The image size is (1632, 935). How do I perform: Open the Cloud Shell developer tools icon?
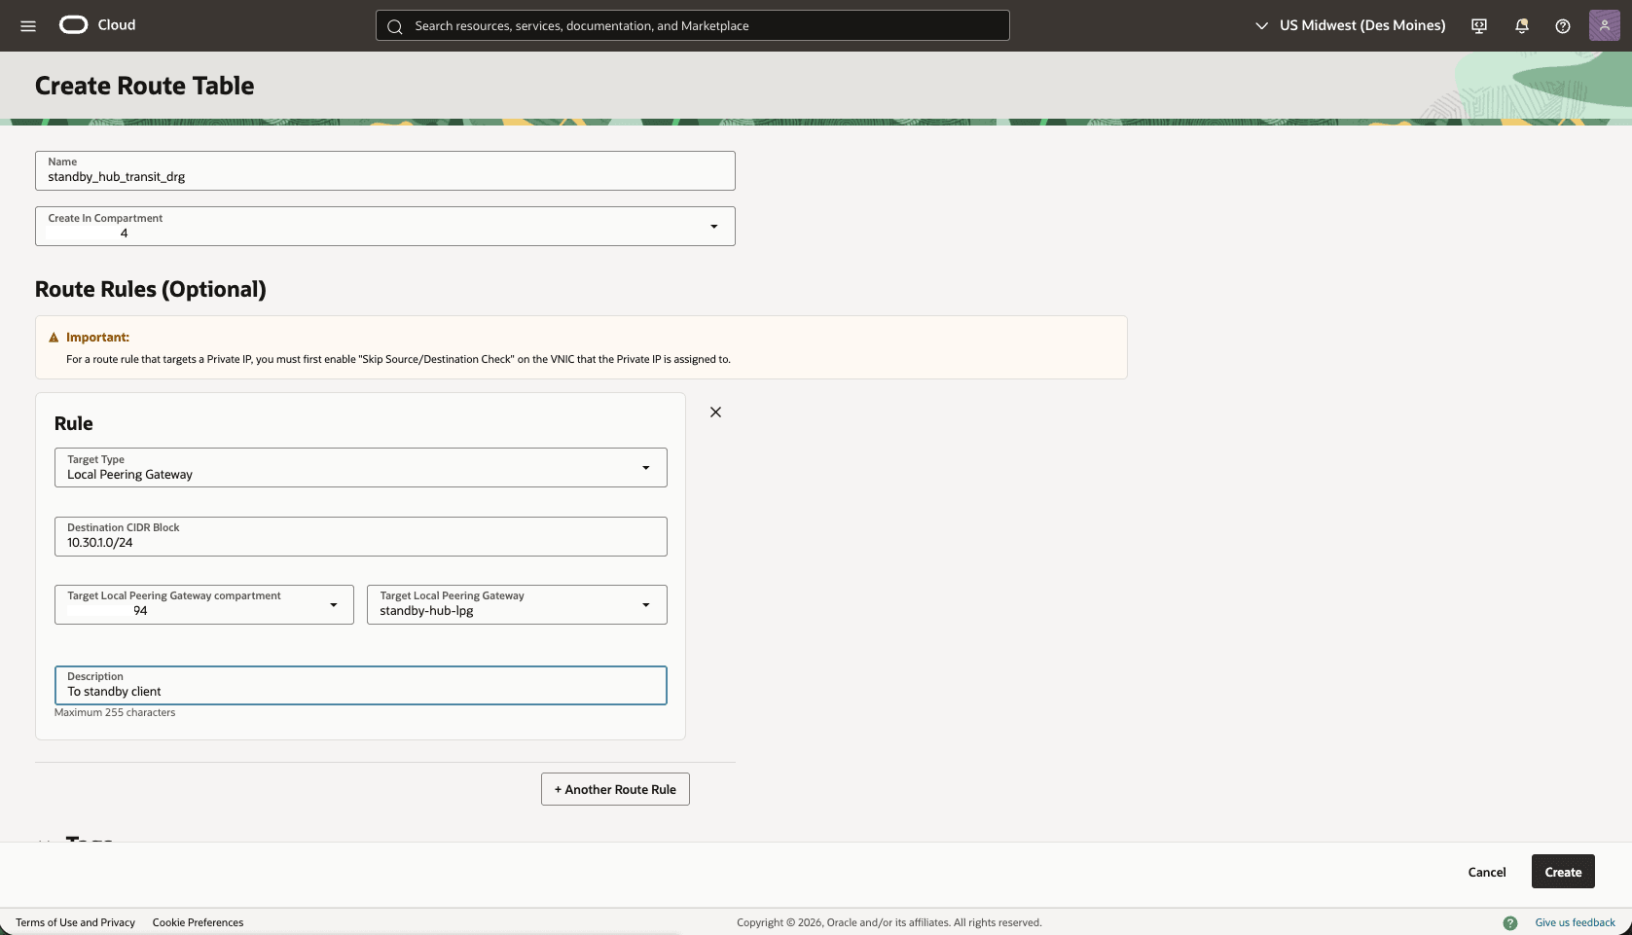[x=1477, y=25]
